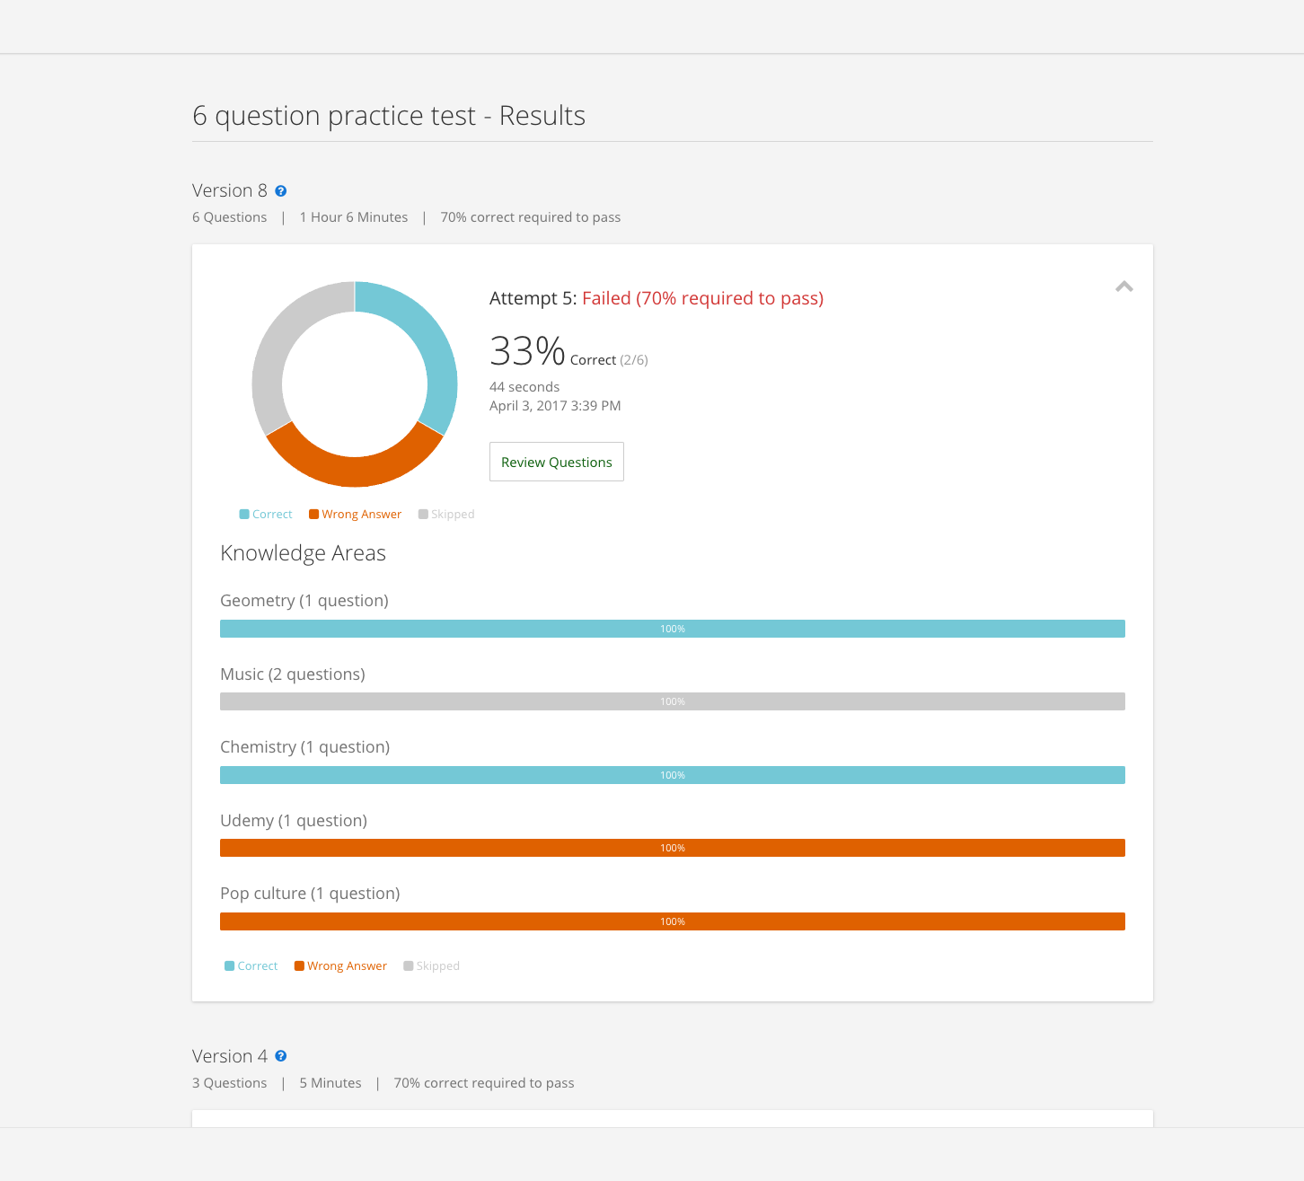Click the 'April 3, 2017 3:39 PM' date
1304x1181 pixels.
coord(555,406)
